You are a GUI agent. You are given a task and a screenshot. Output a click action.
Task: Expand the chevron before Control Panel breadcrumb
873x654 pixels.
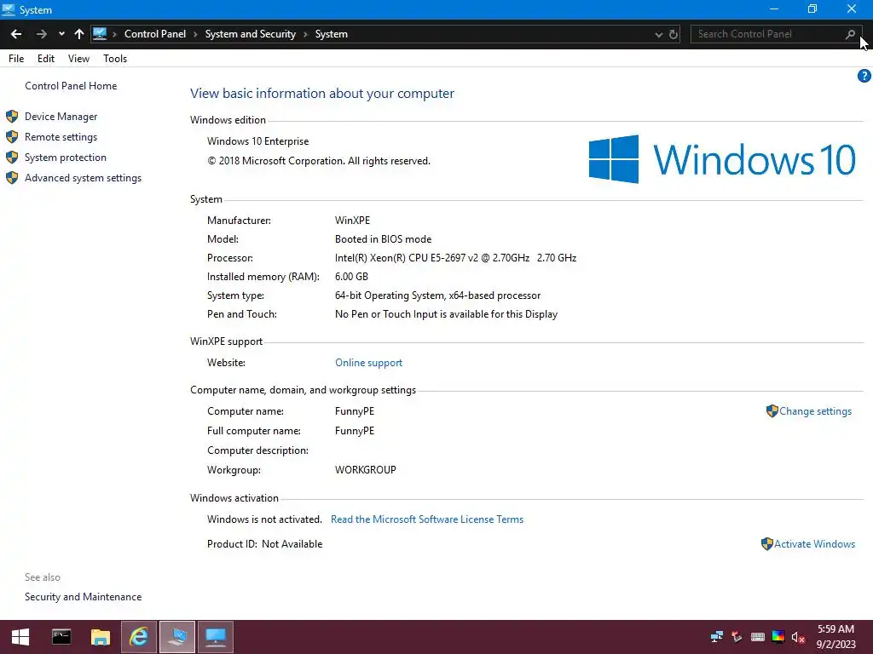[x=115, y=34]
